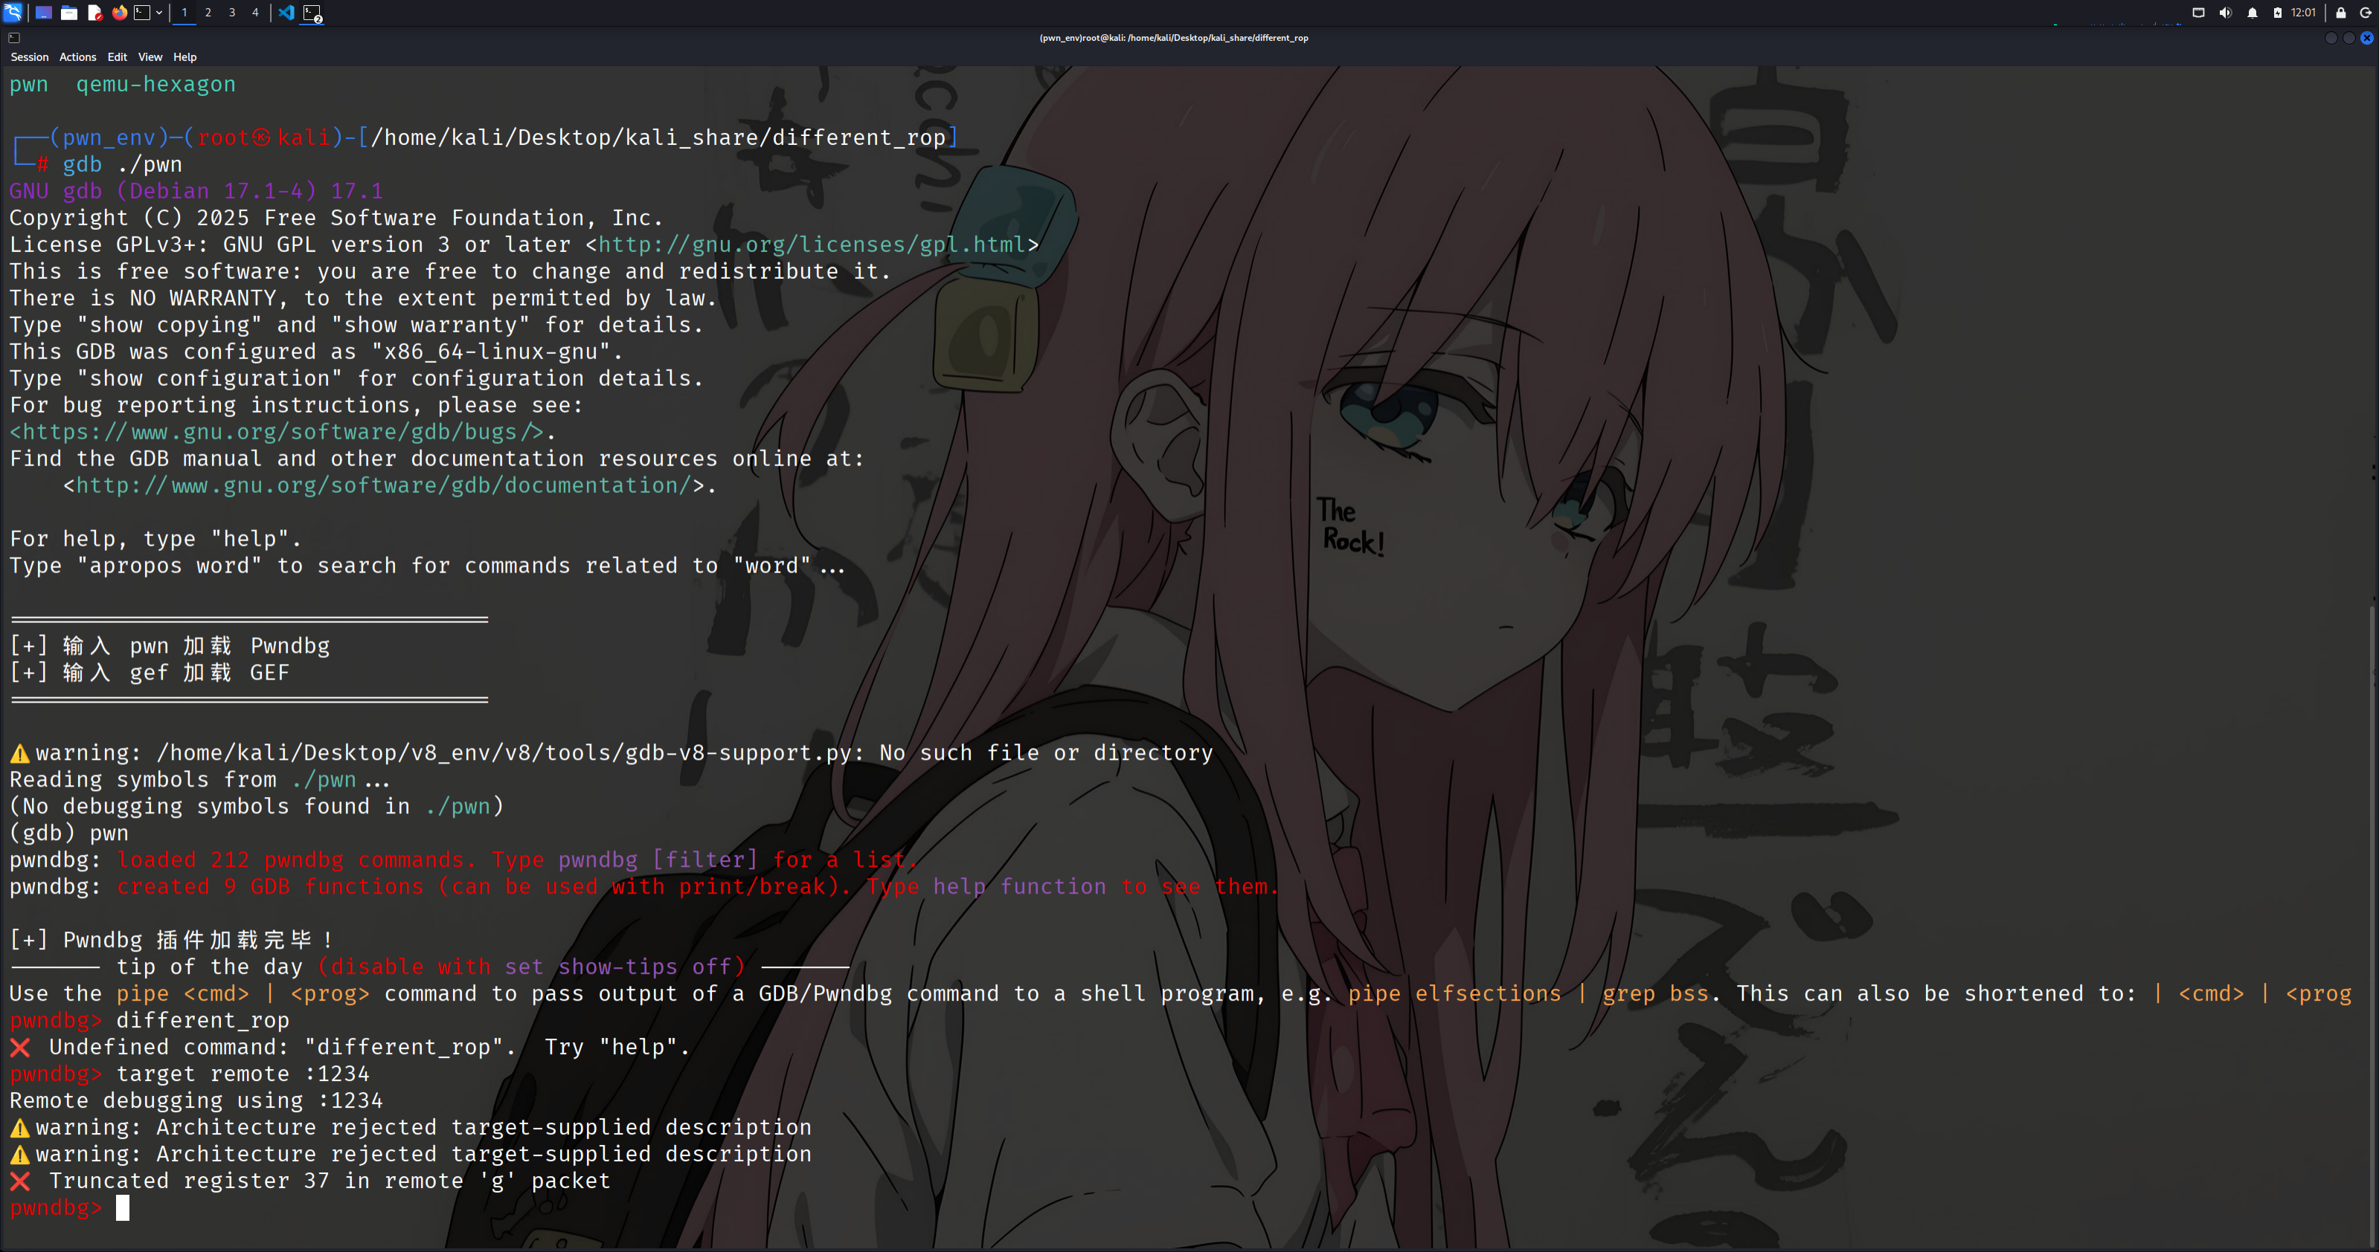Screen dimensions: 2379x1252
Task: Check the battery power icon
Action: click(2277, 13)
